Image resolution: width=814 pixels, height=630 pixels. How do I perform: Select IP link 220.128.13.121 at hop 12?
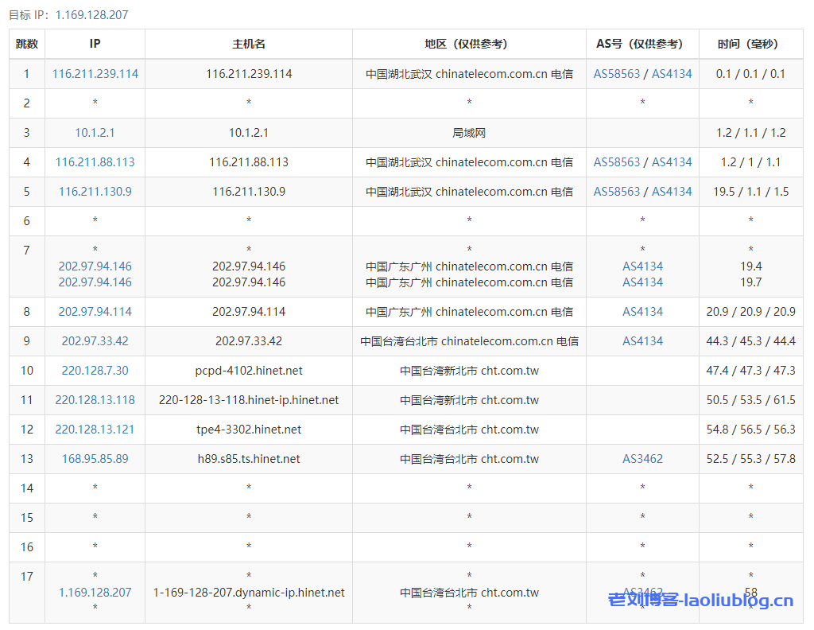(95, 429)
